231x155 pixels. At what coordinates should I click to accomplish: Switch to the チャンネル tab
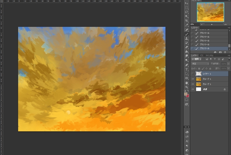click(210, 56)
